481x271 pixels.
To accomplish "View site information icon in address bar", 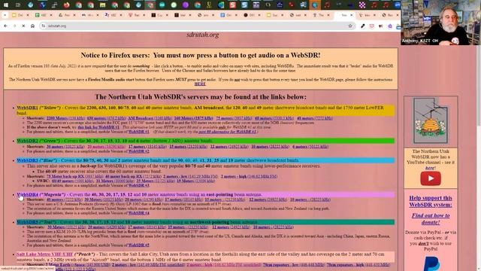I will 44,26.
